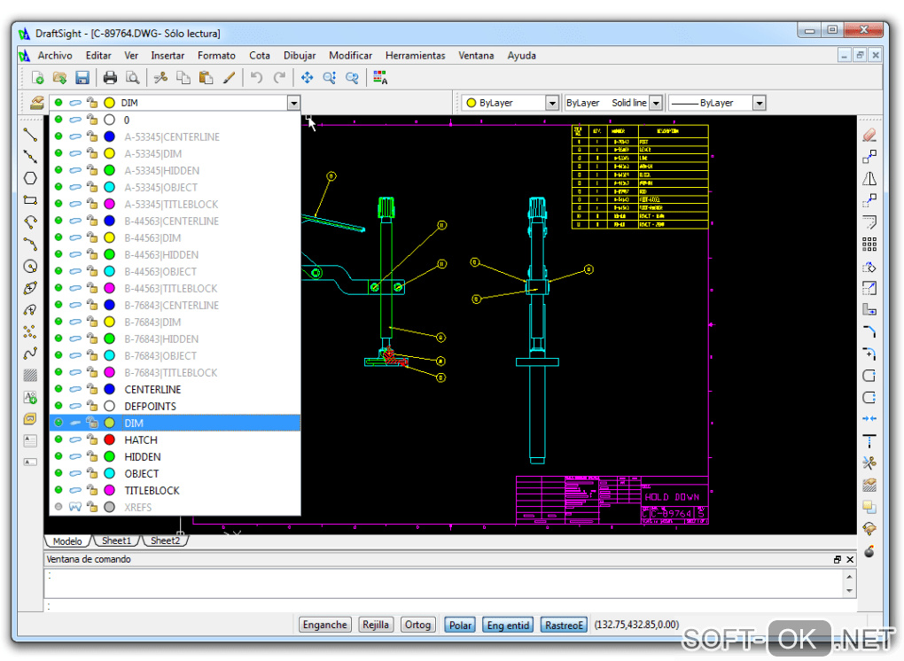Click the Undo arrow icon
Image resolution: width=904 pixels, height=661 pixels.
257,78
